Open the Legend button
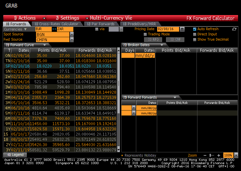 pyautogui.click(x=15, y=155)
